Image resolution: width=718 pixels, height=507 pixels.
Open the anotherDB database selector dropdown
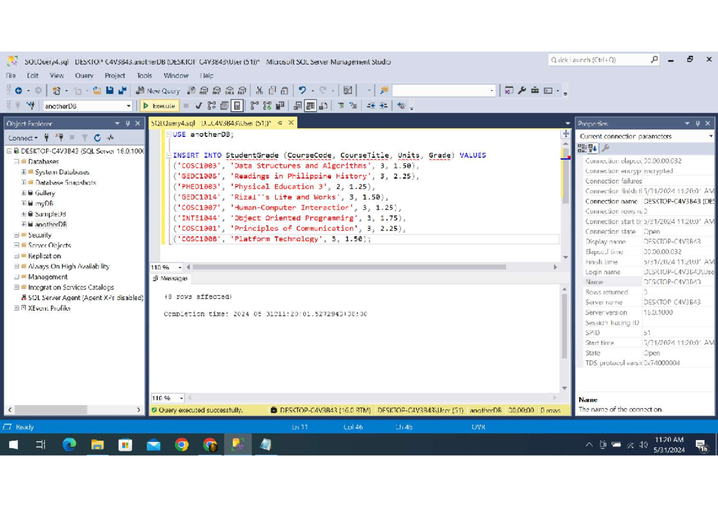(x=128, y=105)
